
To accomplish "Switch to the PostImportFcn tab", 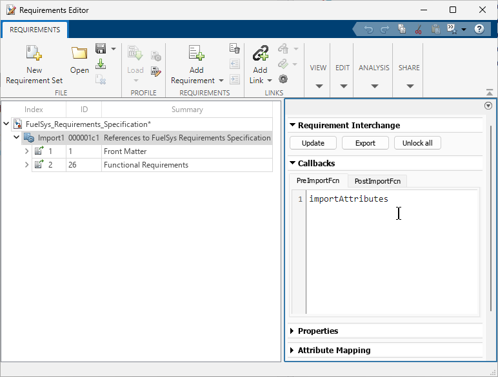I will click(x=377, y=181).
